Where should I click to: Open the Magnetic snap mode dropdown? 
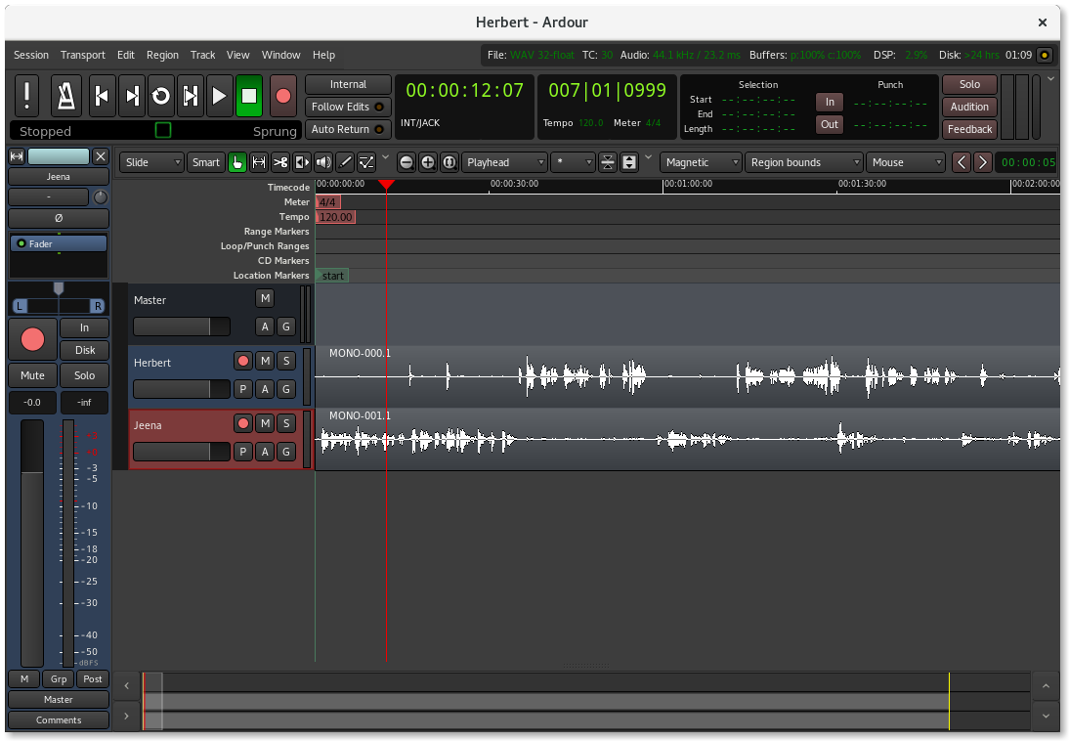tap(701, 162)
